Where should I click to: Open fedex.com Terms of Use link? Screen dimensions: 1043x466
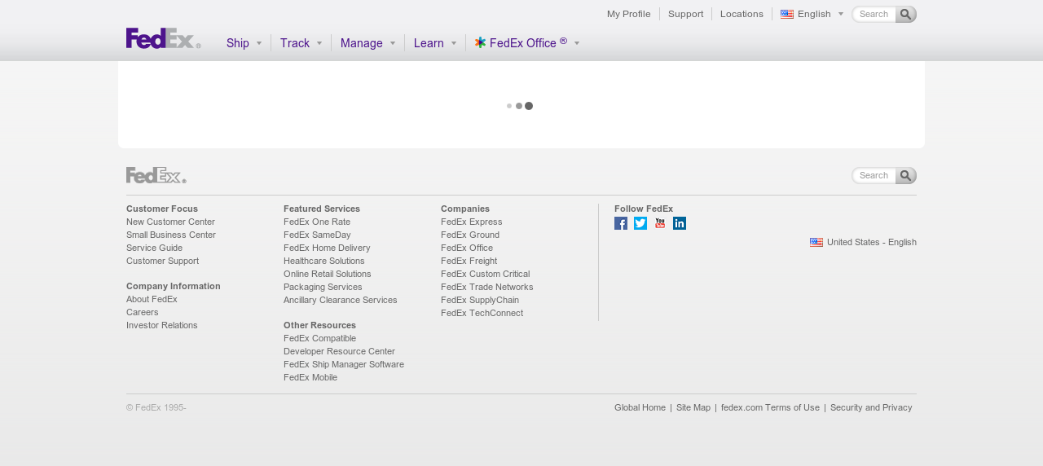[770, 407]
